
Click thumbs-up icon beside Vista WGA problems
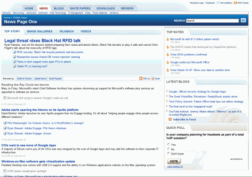[x=168, y=55]
